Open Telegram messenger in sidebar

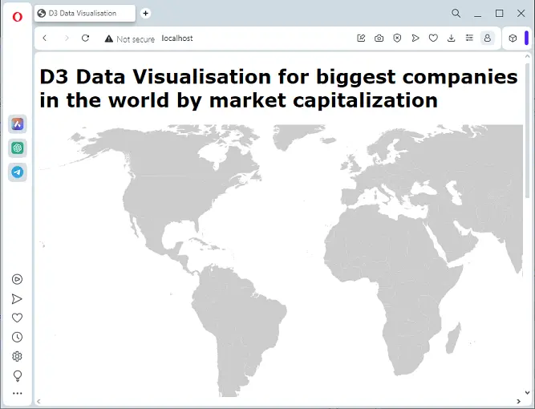[17, 172]
